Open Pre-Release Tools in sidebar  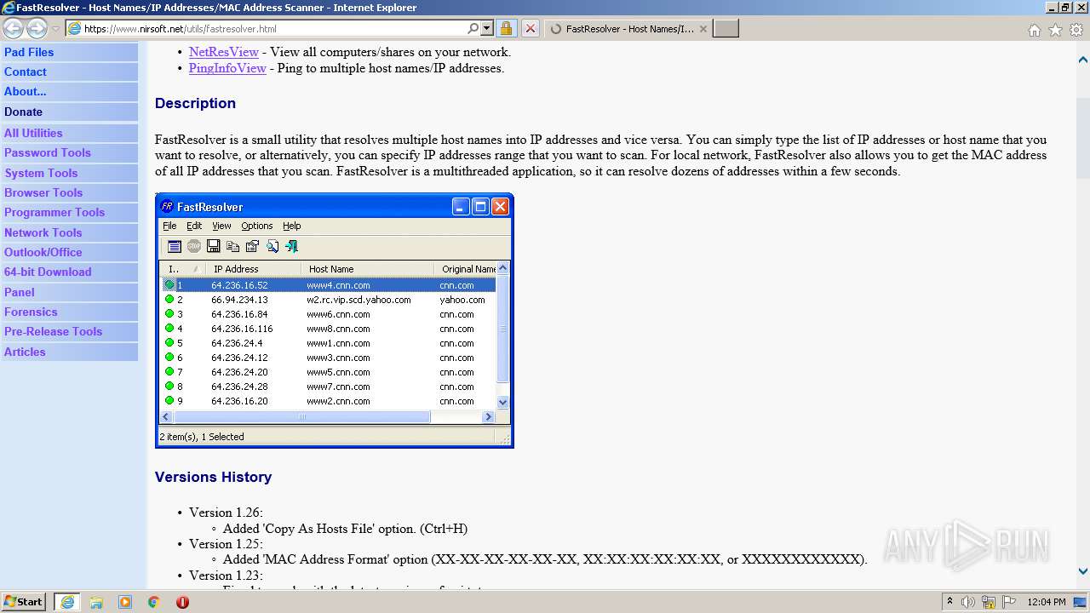pos(53,331)
